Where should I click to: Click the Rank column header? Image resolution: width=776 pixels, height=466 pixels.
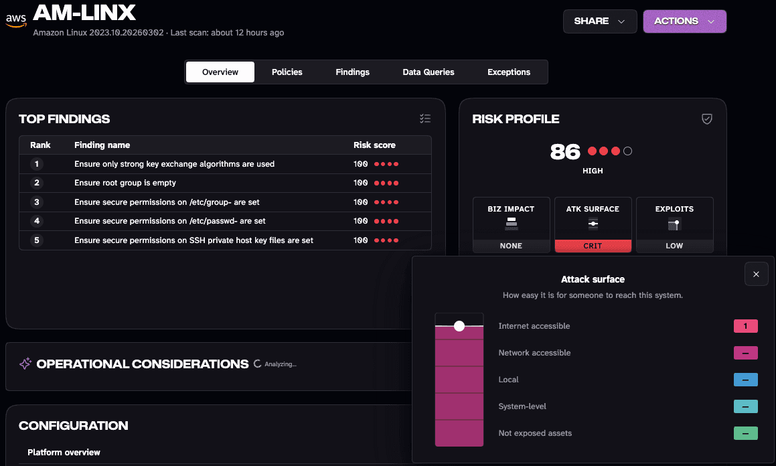(x=40, y=145)
